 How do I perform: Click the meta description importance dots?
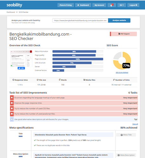(21, 156)
